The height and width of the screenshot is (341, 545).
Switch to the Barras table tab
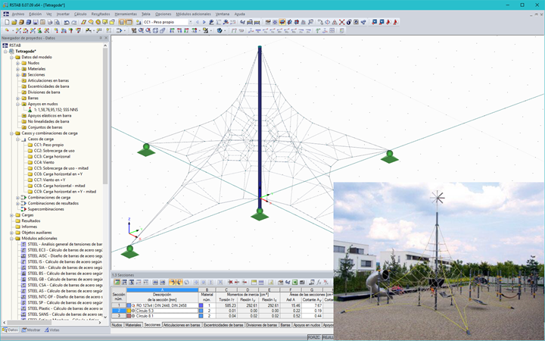coord(285,325)
